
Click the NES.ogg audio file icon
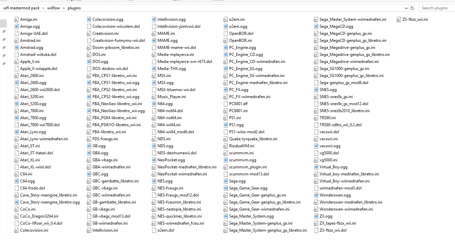(154, 181)
